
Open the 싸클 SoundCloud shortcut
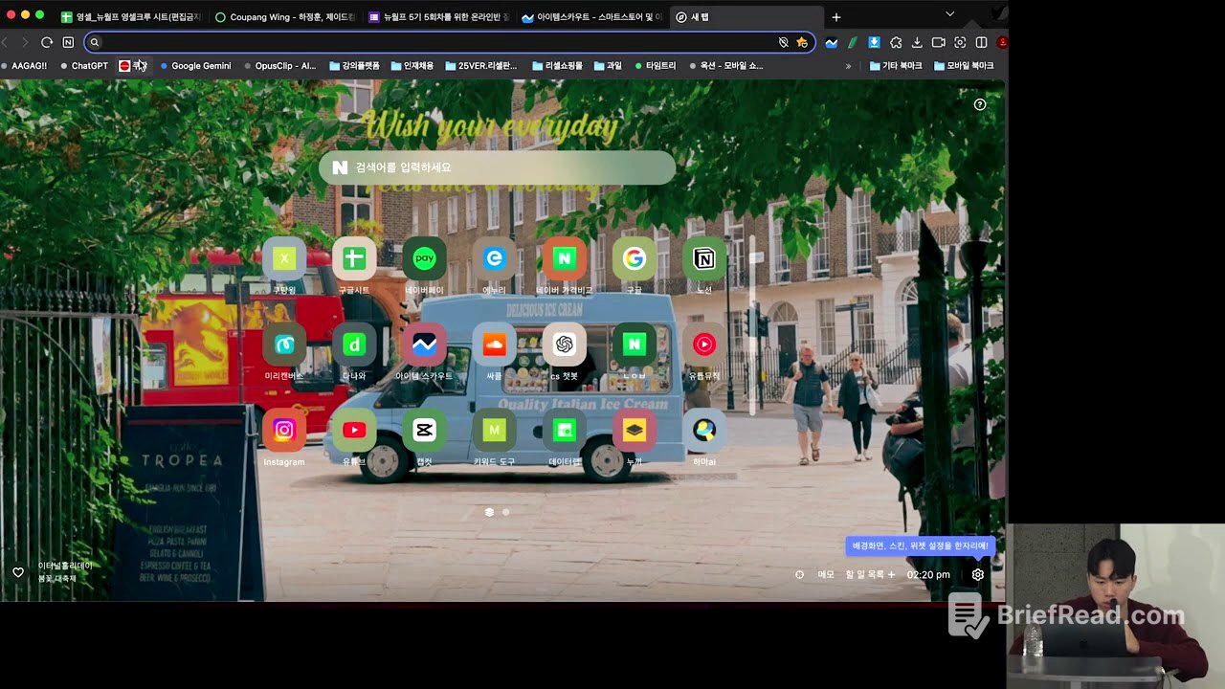[x=494, y=344]
